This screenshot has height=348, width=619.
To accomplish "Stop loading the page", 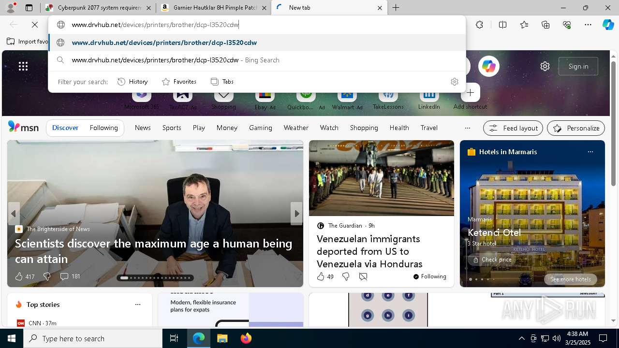I will [35, 25].
